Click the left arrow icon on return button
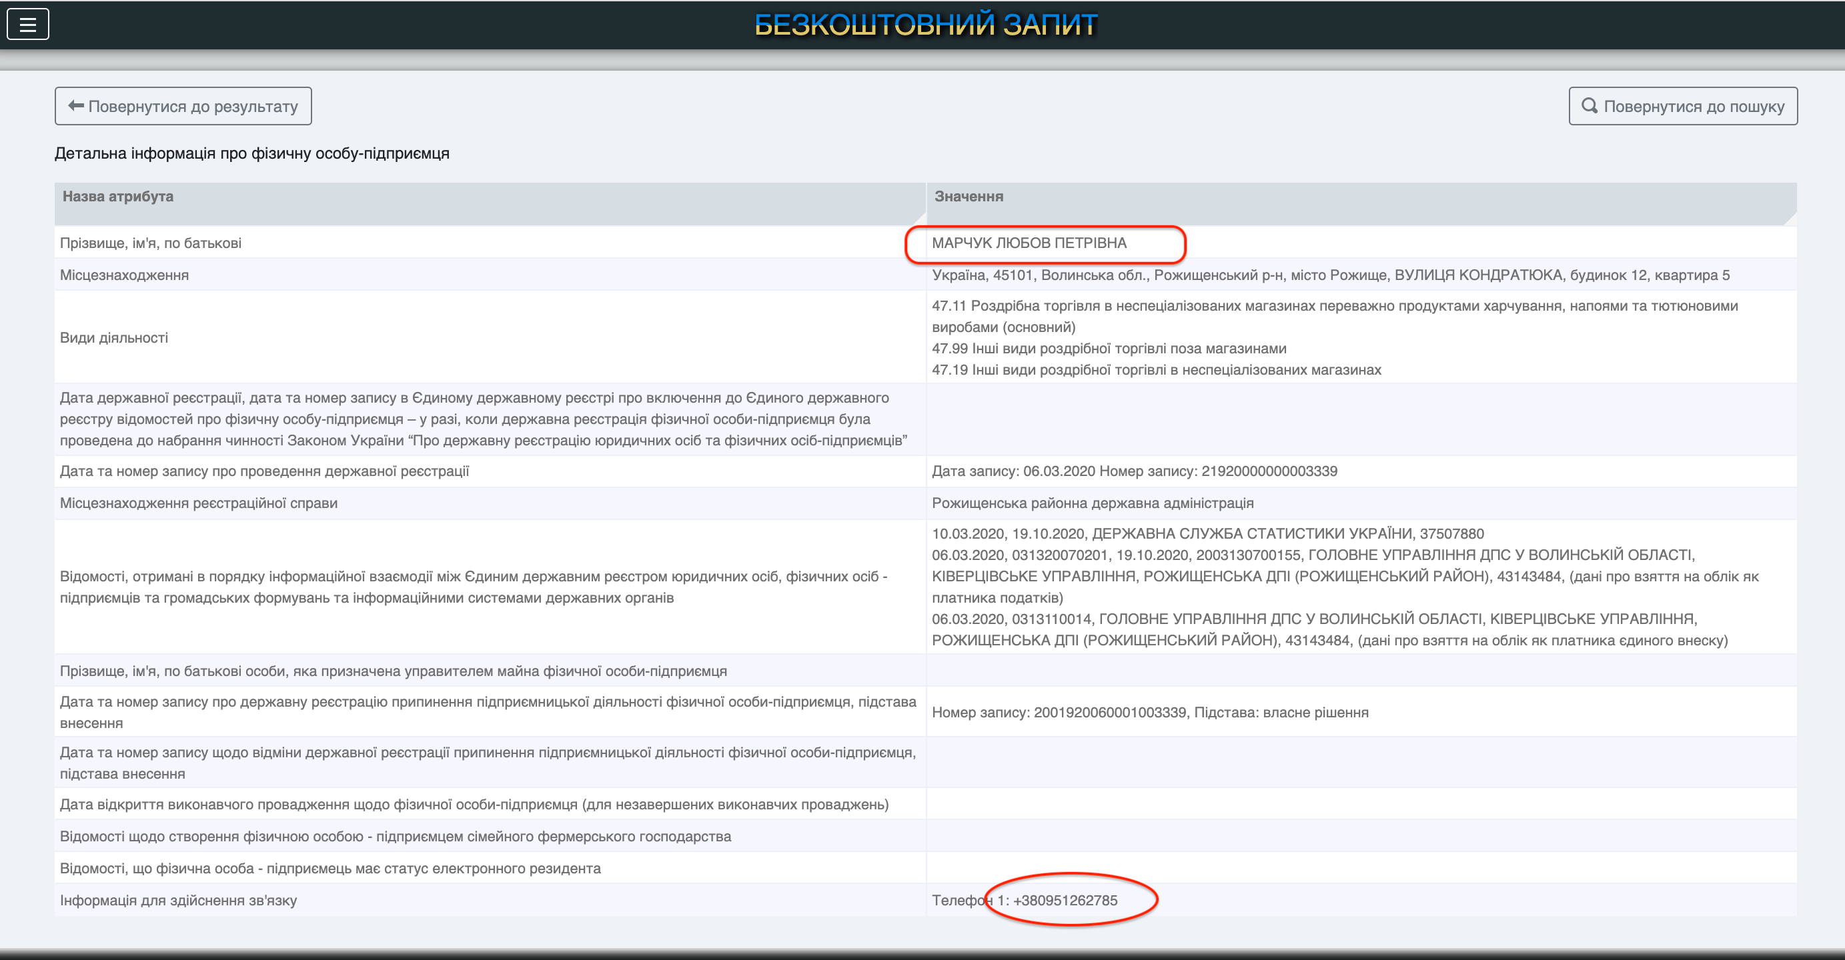The width and height of the screenshot is (1845, 960). pos(75,106)
